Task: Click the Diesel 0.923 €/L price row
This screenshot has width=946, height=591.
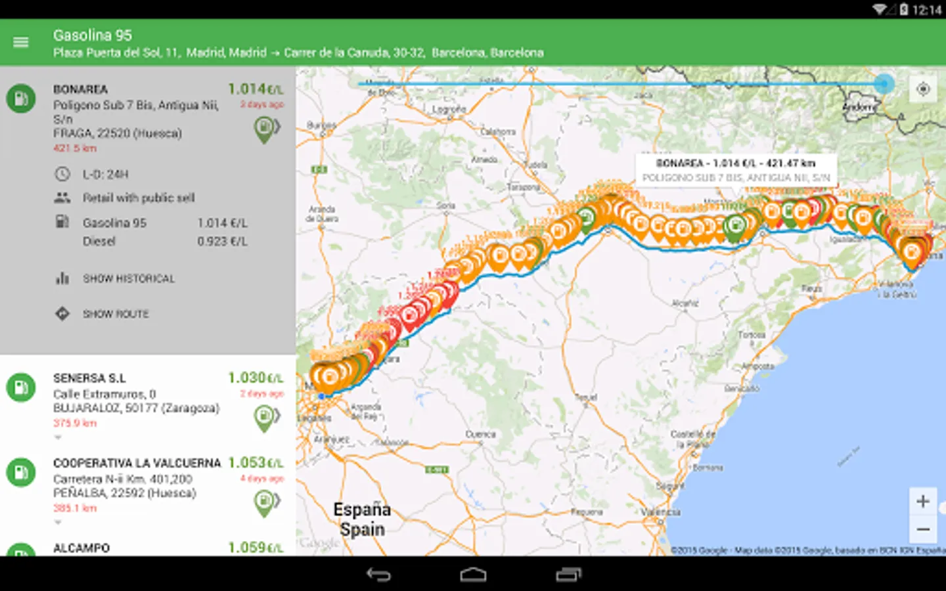Action: [165, 242]
